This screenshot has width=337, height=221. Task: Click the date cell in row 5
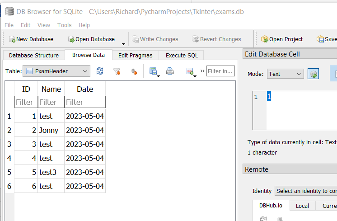point(85,172)
